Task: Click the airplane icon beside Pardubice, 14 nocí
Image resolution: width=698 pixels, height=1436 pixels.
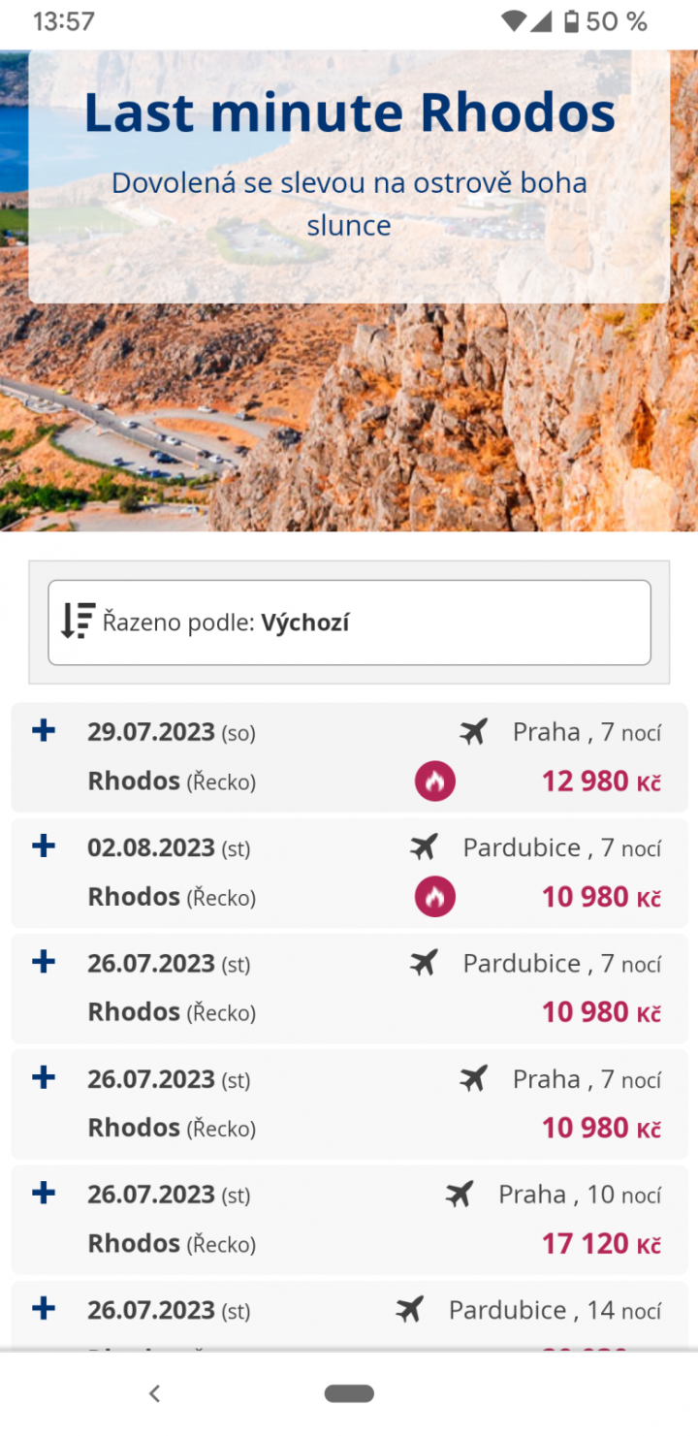Action: pos(410,1310)
